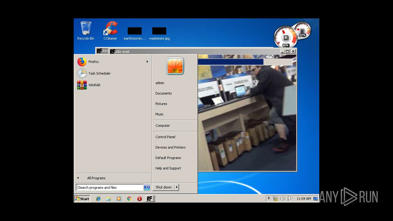393x221 pixels.
Task: Click the network tray icon
Action: pyautogui.click(x=275, y=199)
